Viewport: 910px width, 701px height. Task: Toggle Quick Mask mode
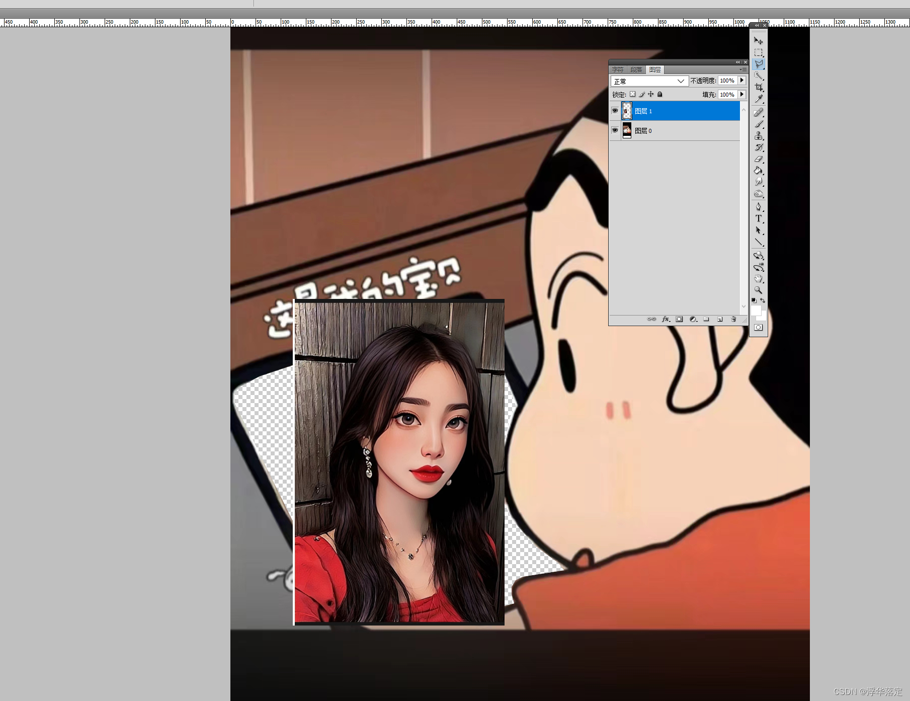pyautogui.click(x=759, y=328)
